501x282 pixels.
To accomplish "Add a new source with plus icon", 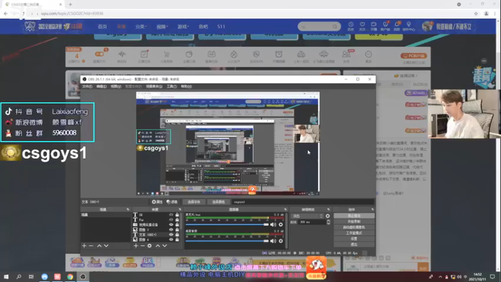I will pyautogui.click(x=136, y=246).
